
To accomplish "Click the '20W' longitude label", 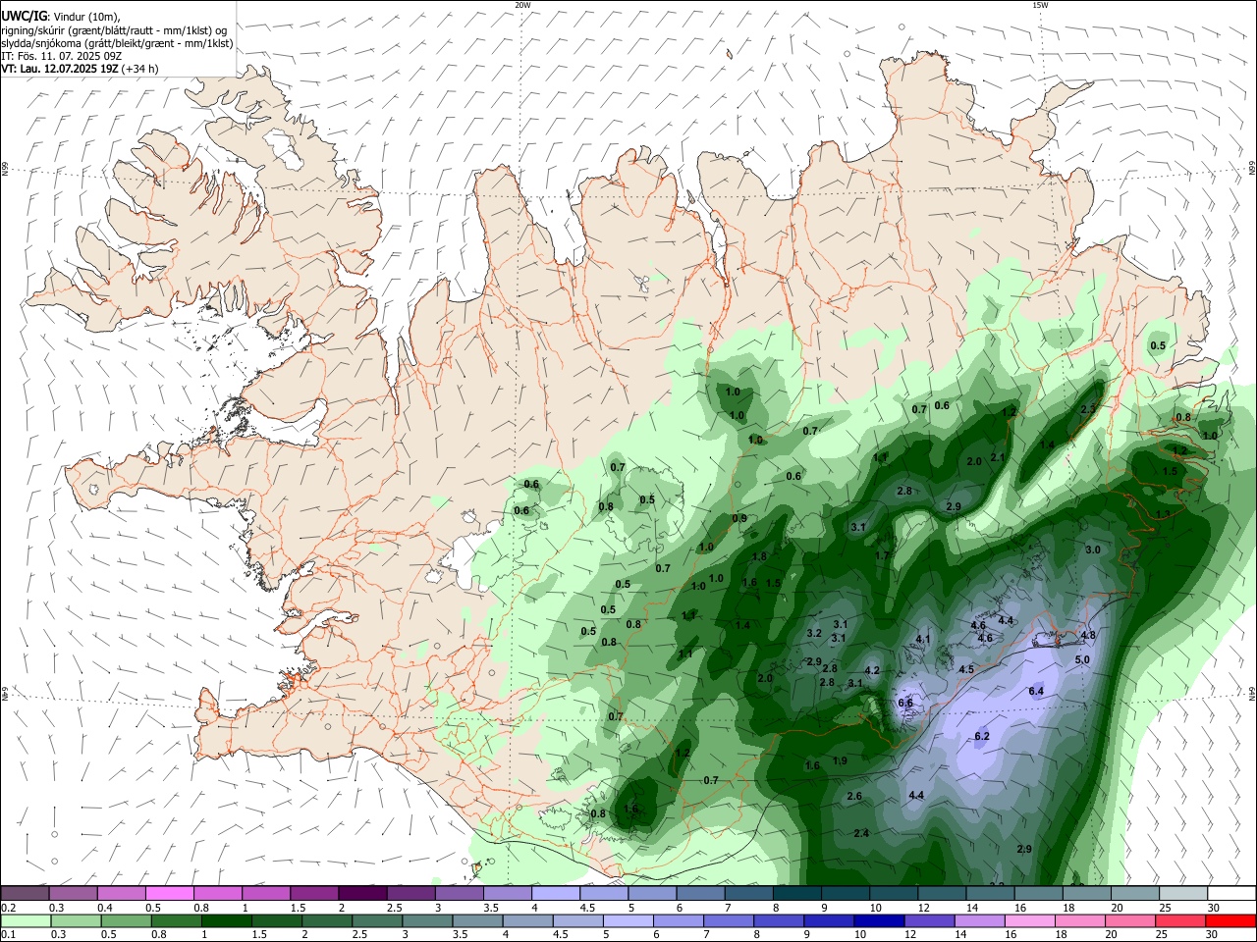I will tap(522, 5).
